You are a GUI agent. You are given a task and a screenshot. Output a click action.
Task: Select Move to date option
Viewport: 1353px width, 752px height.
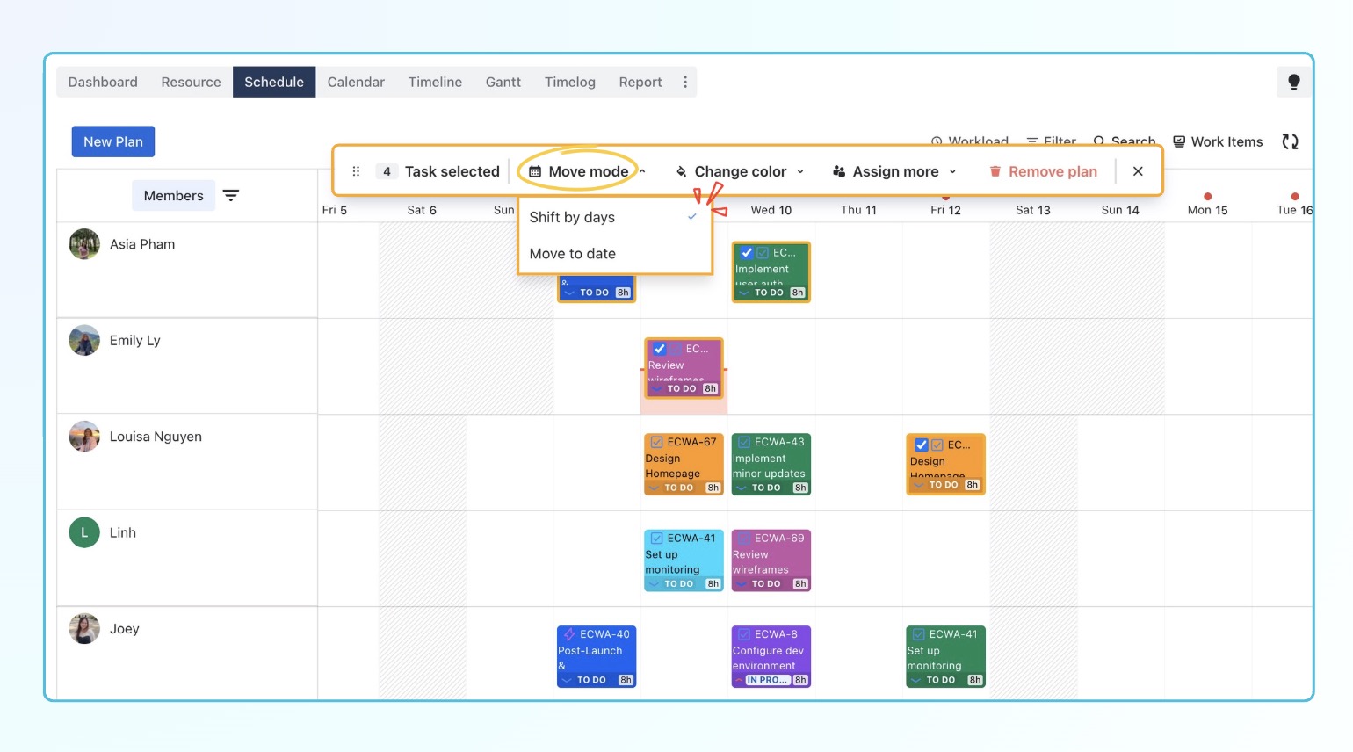click(x=573, y=254)
